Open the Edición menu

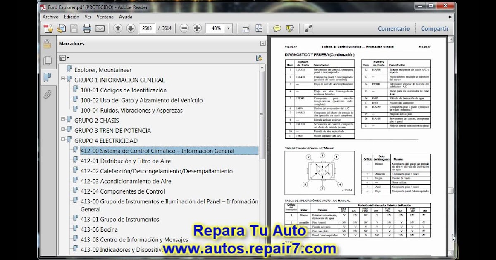72,17
